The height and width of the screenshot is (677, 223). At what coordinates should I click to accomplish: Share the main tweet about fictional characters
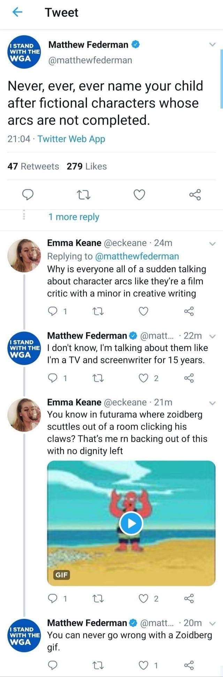click(x=195, y=195)
